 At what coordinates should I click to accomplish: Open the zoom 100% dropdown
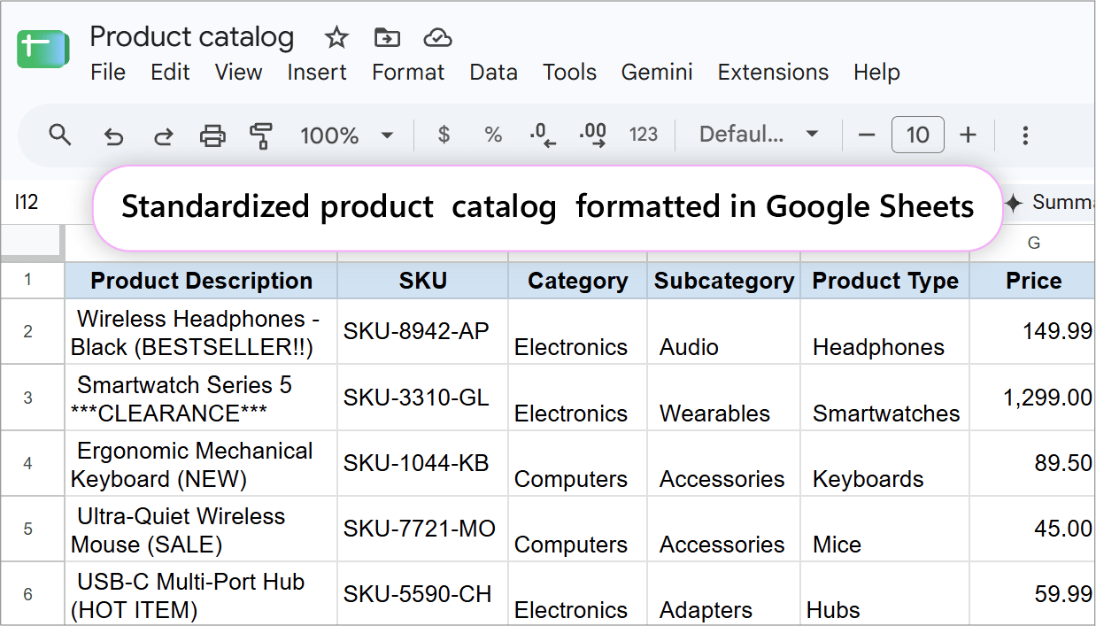click(346, 135)
